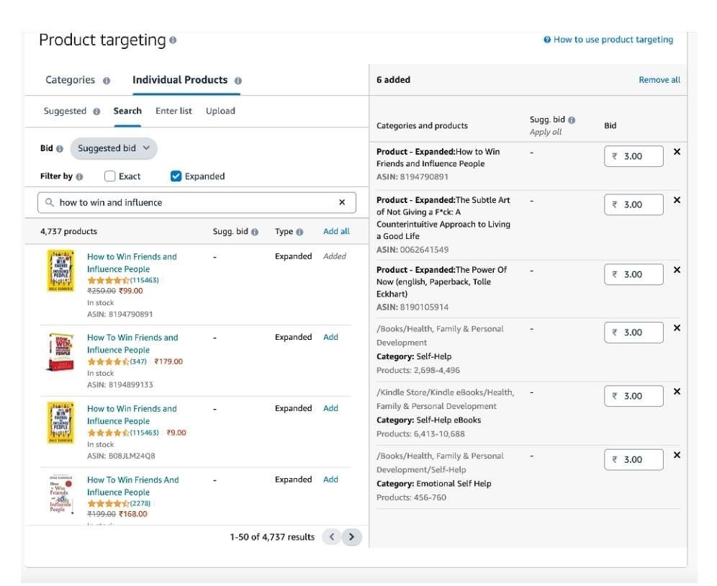Add product with ASIN 8194899133
The height and width of the screenshot is (586, 717).
tap(330, 337)
